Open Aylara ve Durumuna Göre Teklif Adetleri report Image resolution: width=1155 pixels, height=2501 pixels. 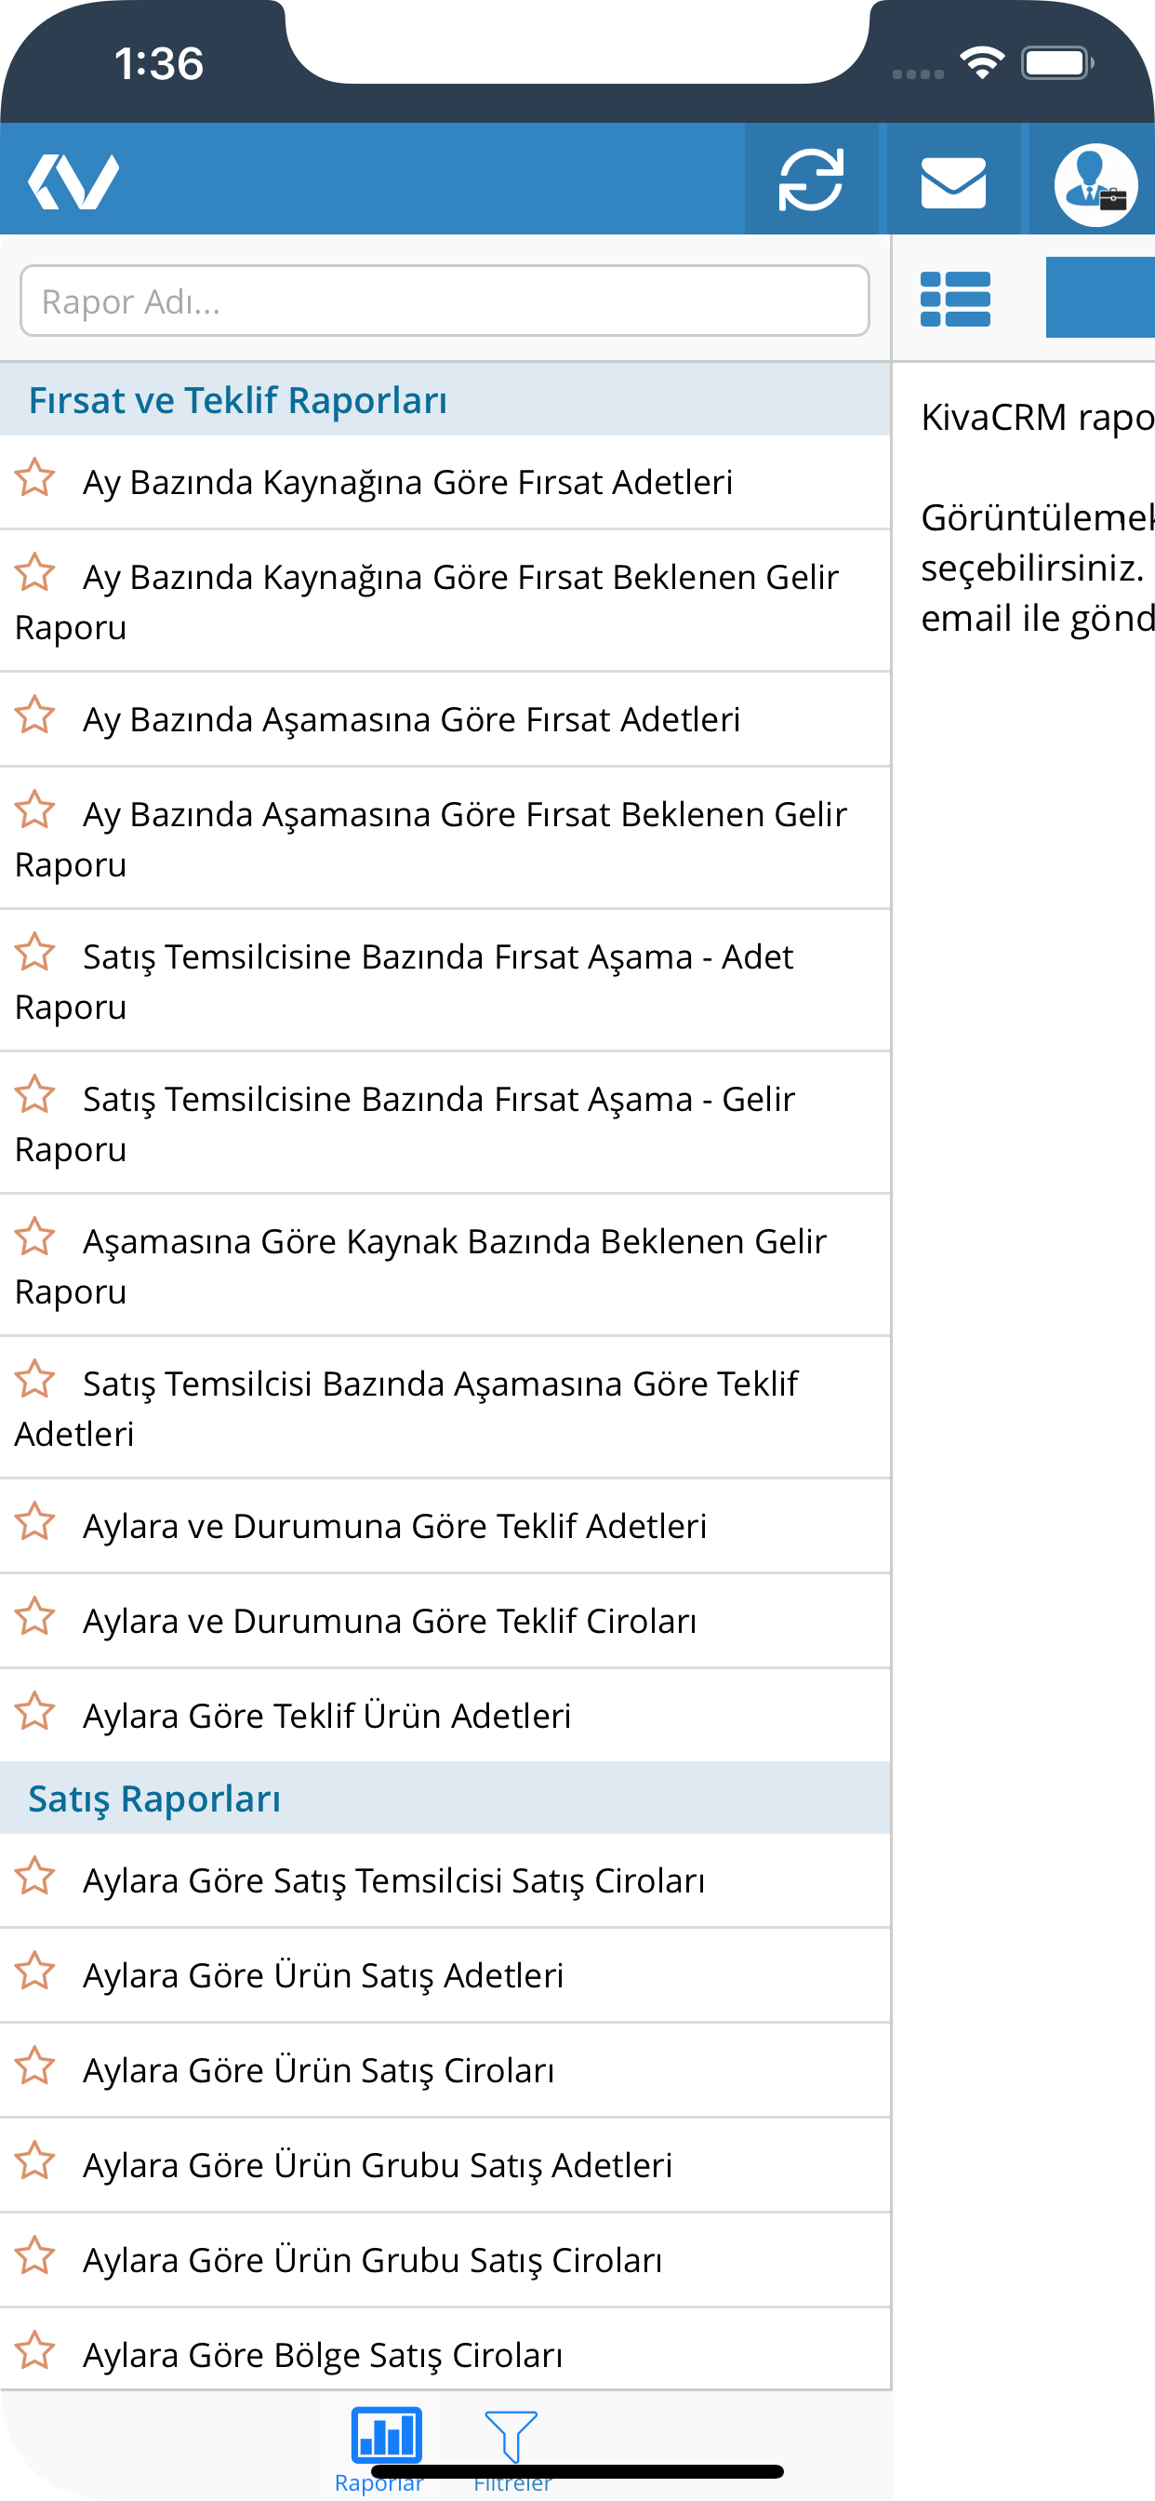click(x=445, y=1526)
